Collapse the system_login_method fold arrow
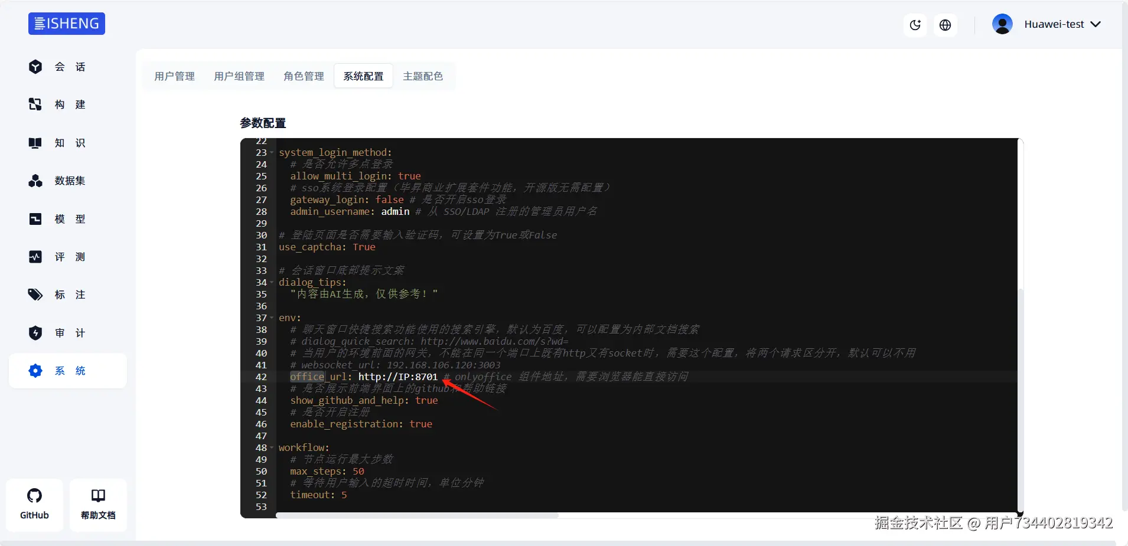1128x546 pixels. (272, 153)
